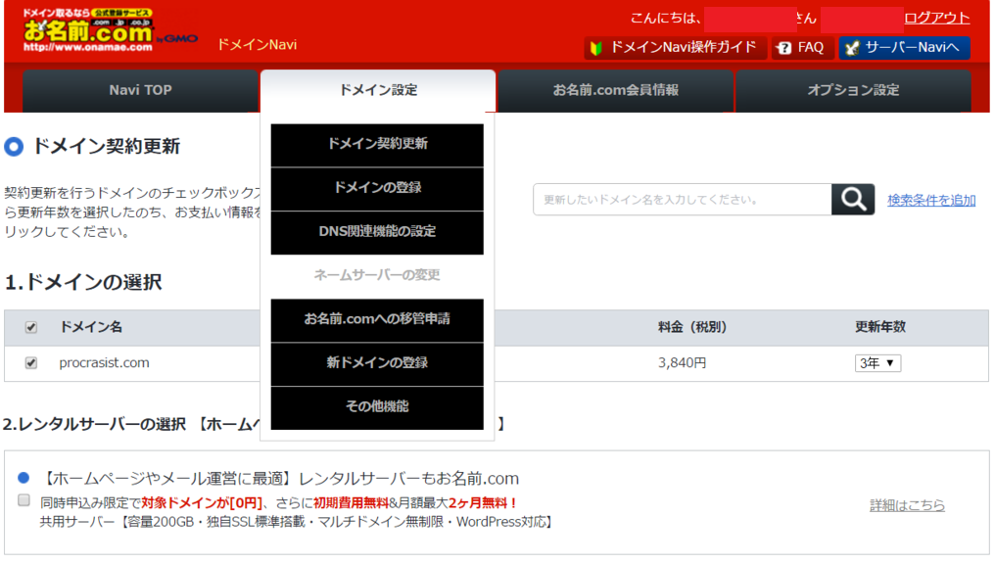Viewport: 995px width, 564px height.
Task: Open the Navi TOP tab
Action: [x=140, y=91]
